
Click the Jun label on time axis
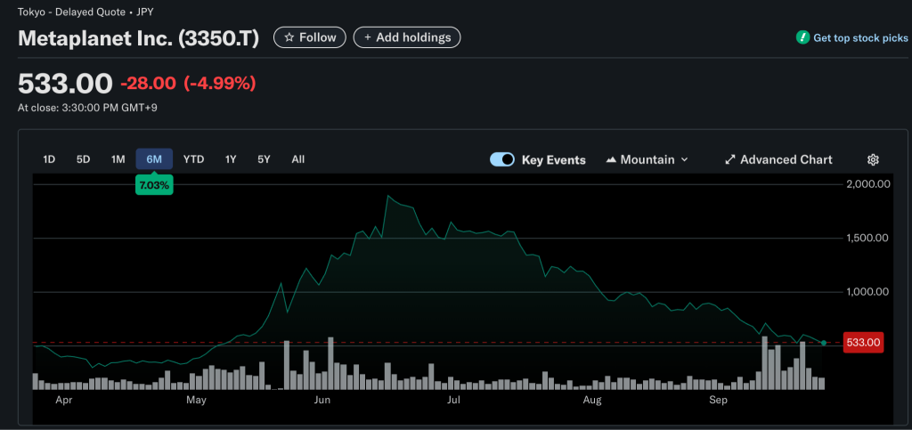(322, 401)
